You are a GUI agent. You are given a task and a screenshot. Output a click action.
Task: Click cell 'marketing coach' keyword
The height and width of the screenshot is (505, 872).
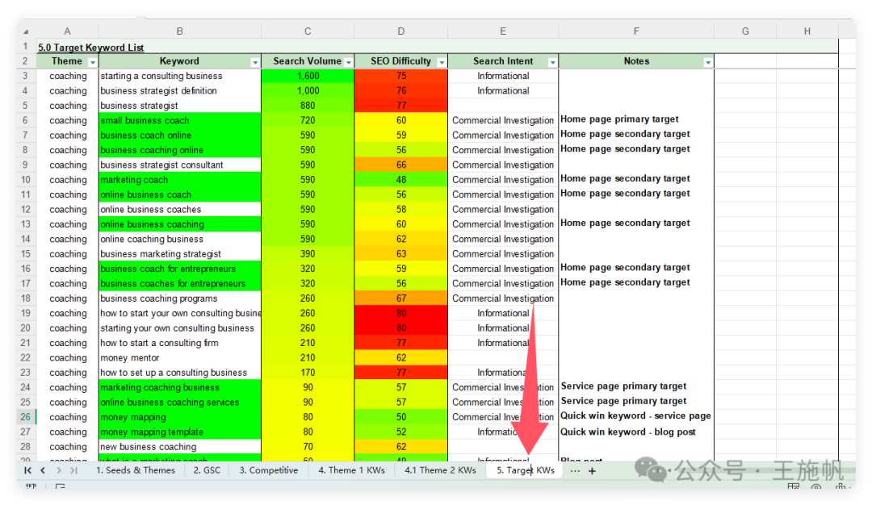pos(179,179)
